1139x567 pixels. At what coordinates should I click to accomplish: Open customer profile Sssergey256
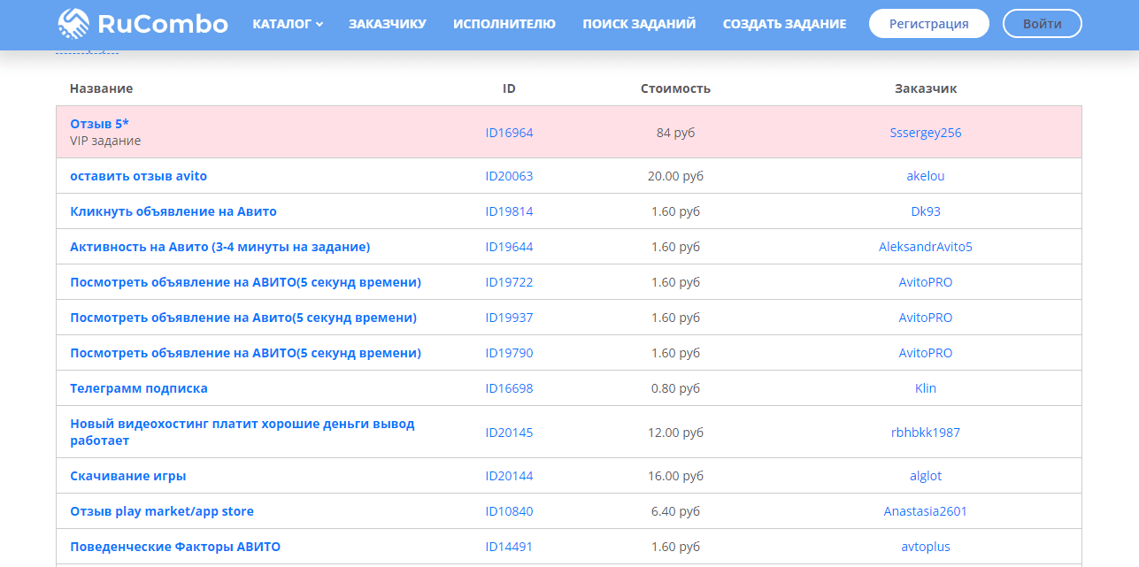tap(925, 132)
